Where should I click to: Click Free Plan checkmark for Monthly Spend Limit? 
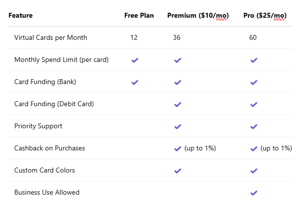[x=134, y=60]
